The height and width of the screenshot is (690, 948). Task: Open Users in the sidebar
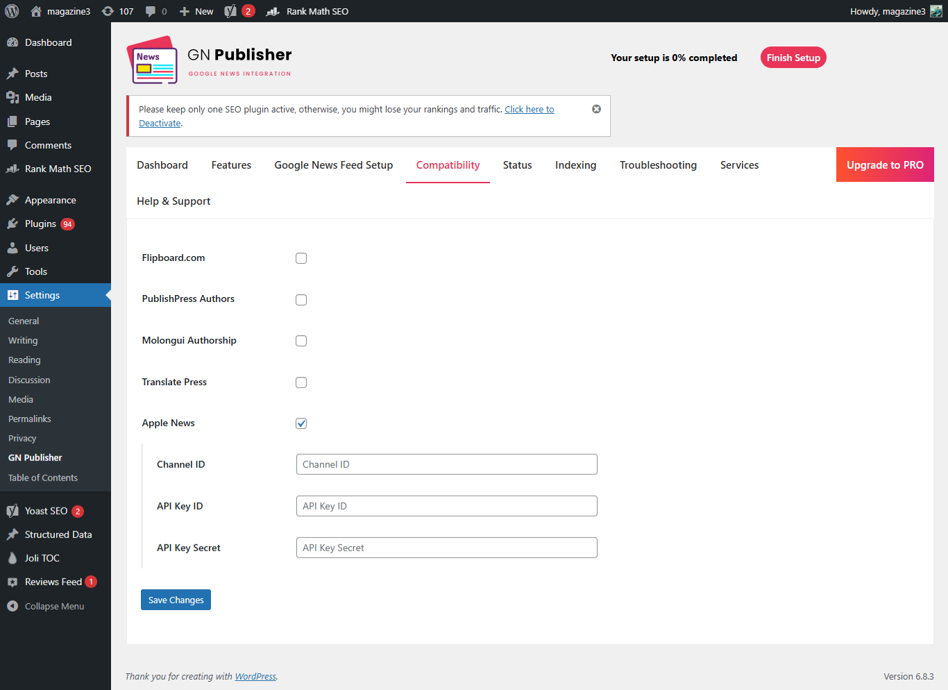point(56,248)
